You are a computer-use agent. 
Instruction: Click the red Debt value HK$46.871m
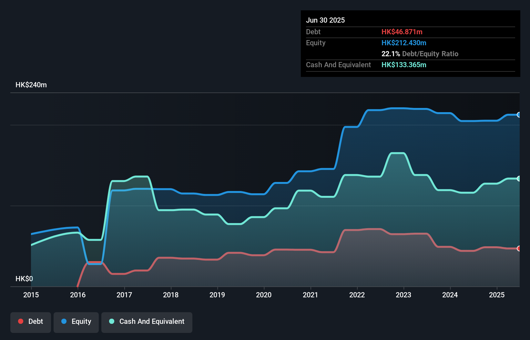point(402,32)
